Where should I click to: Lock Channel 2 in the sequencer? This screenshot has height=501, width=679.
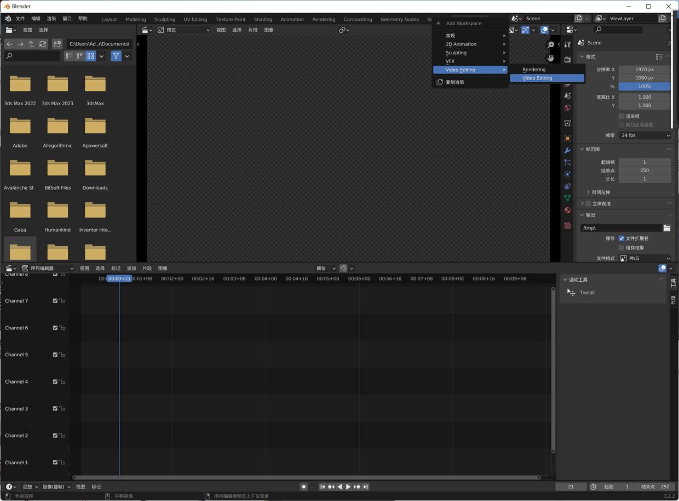62,435
